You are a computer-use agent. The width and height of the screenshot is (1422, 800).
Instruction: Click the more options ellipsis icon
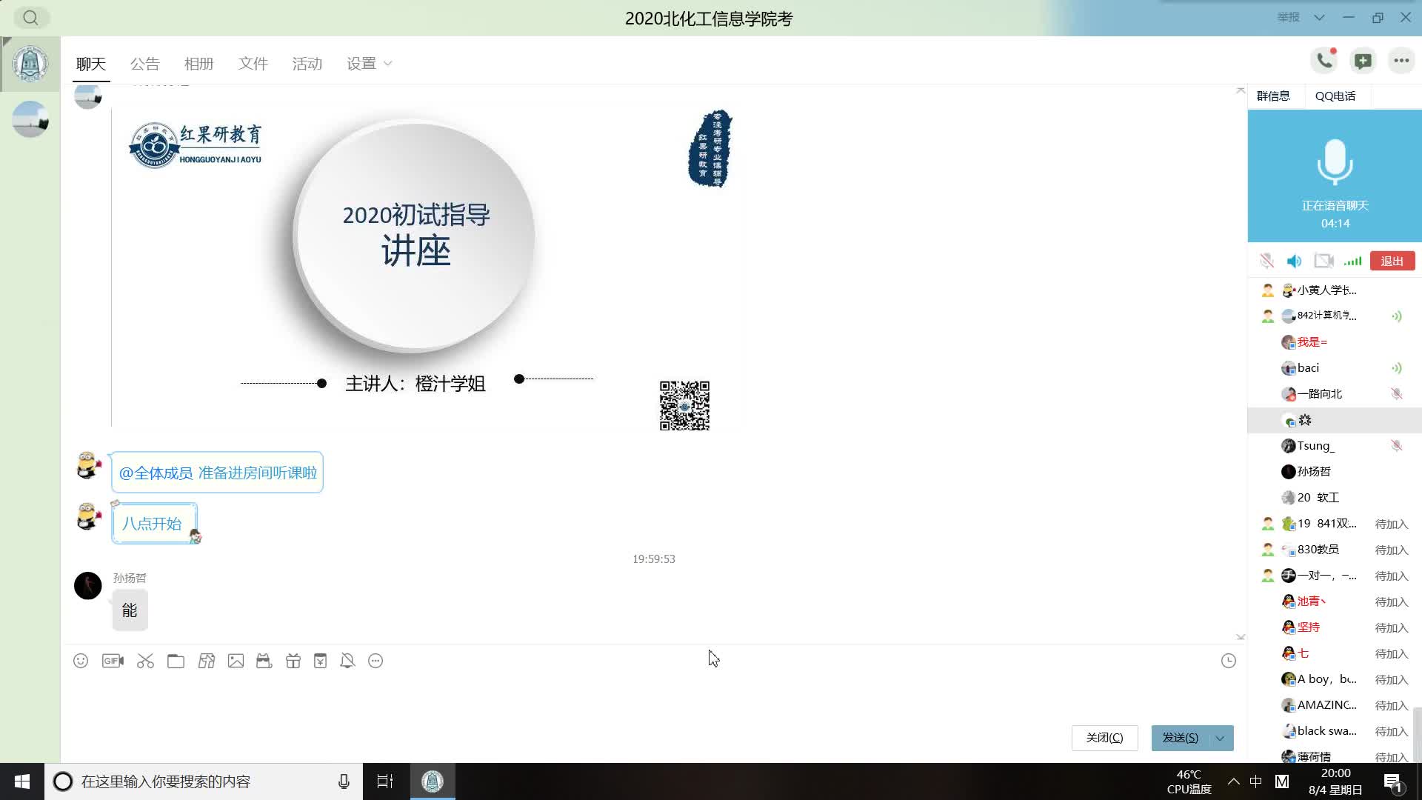tap(1401, 61)
